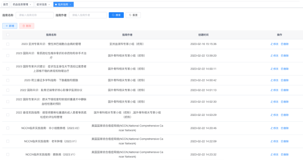Check the 骨质疏松性椎体骨折 row checkbox

[8, 56]
